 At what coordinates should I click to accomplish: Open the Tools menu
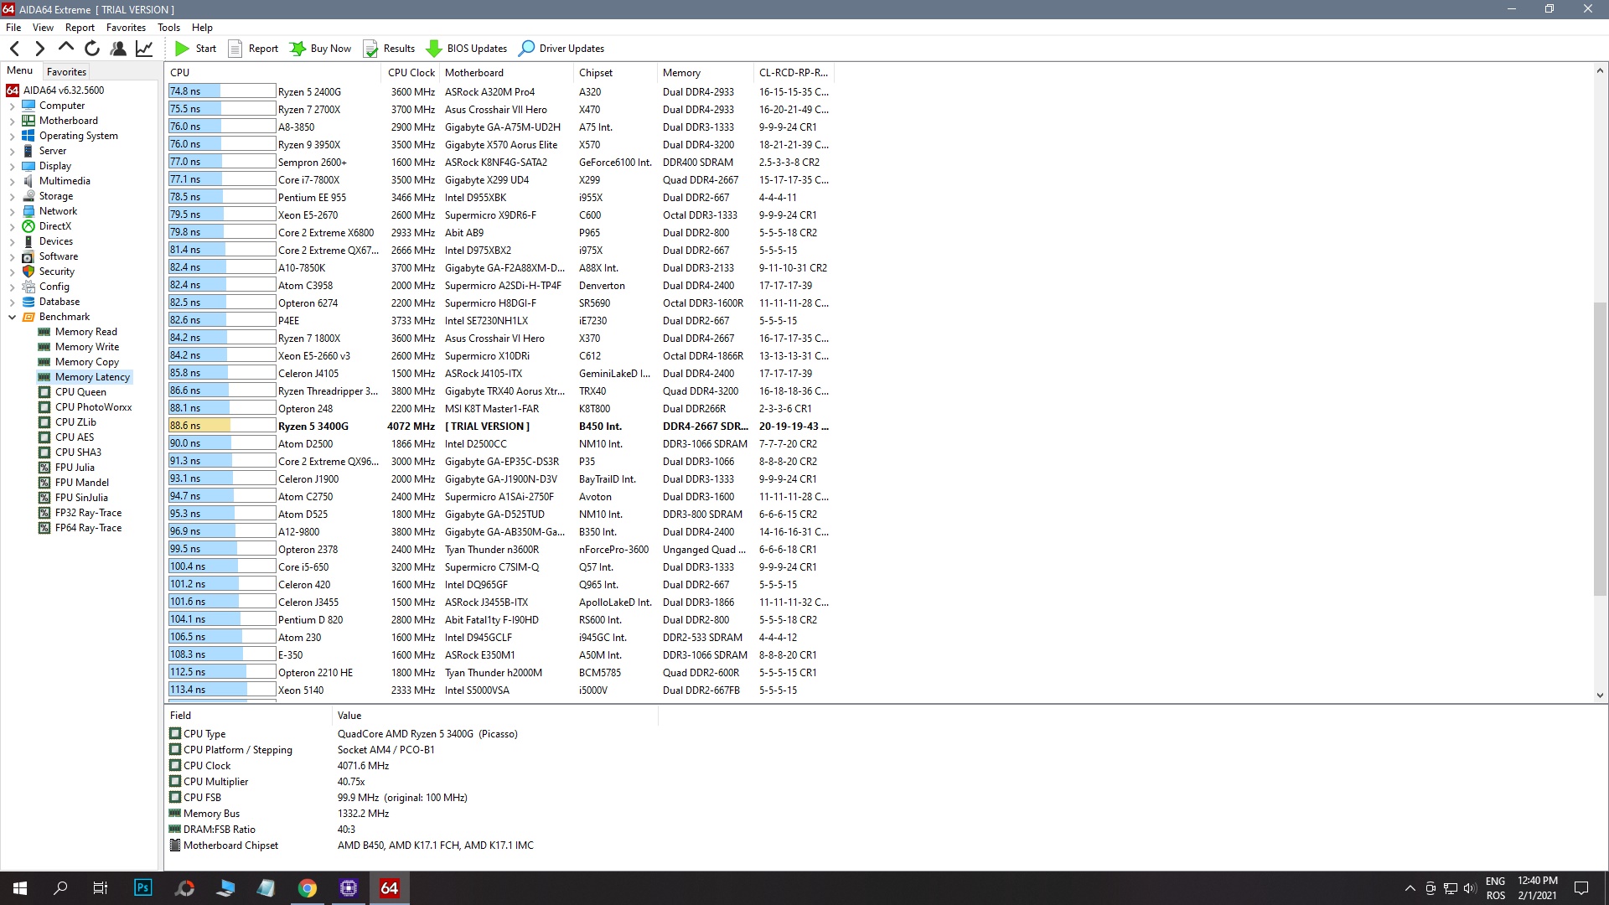tap(168, 28)
